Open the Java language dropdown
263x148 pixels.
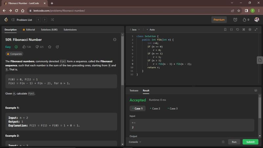[135, 30]
